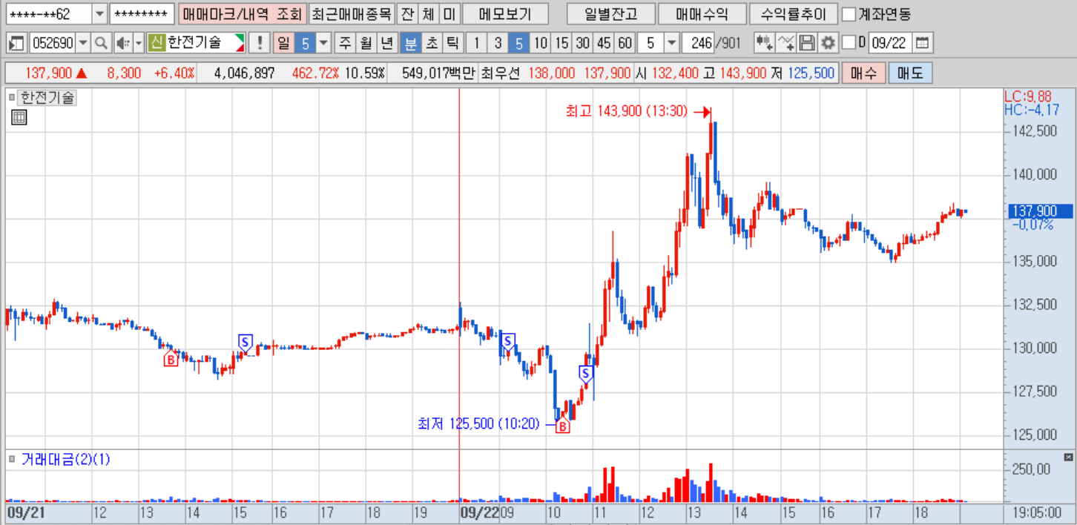Click the exclamation mark info icon

[x=259, y=43]
